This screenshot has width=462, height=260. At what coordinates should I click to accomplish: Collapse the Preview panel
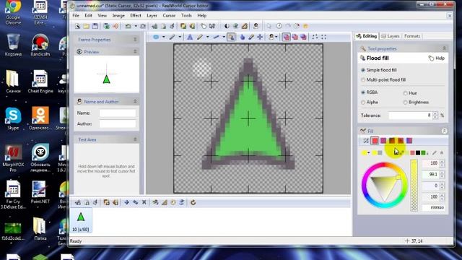pyautogui.click(x=135, y=51)
